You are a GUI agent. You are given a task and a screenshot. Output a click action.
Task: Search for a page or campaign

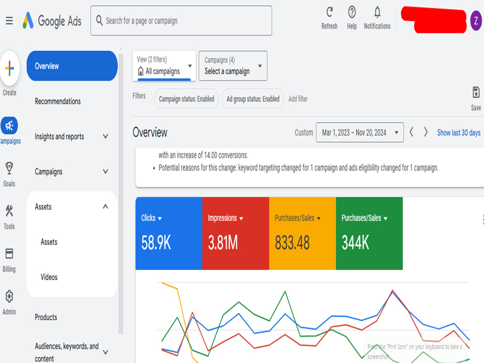pos(181,21)
